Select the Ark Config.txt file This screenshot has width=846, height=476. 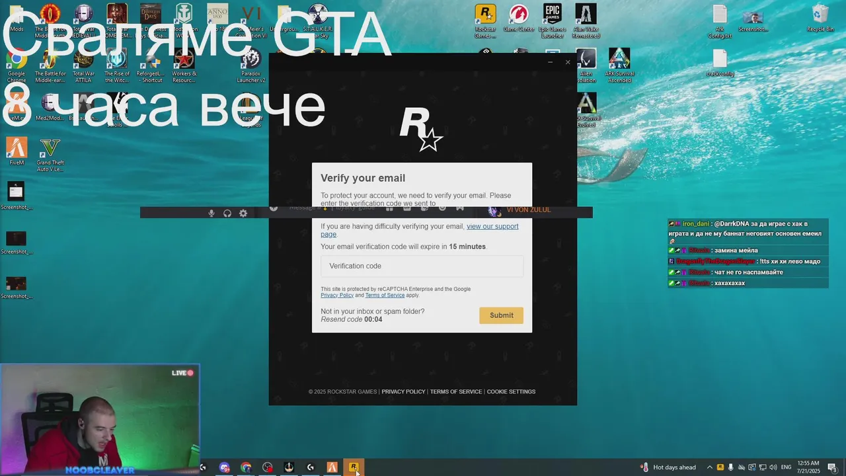[x=720, y=20]
